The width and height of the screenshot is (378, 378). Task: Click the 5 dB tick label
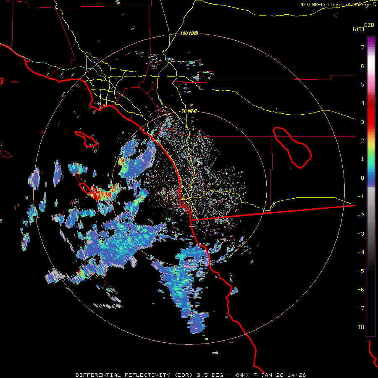coord(362,84)
